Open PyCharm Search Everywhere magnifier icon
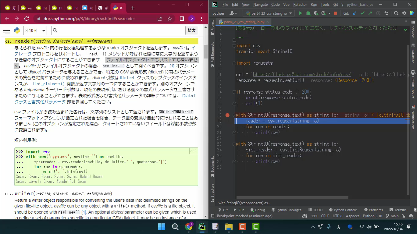 coord(396,13)
